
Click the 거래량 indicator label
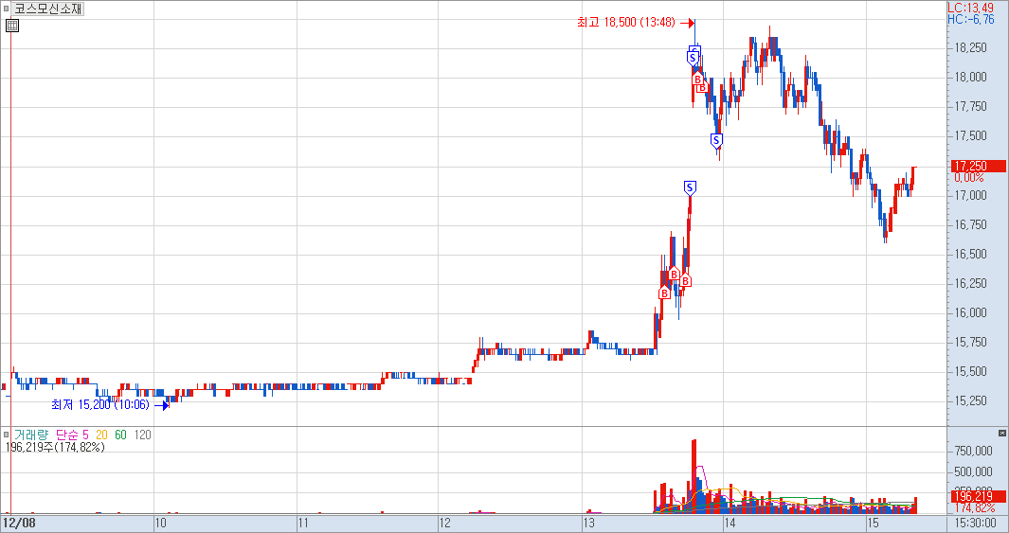tap(31, 435)
